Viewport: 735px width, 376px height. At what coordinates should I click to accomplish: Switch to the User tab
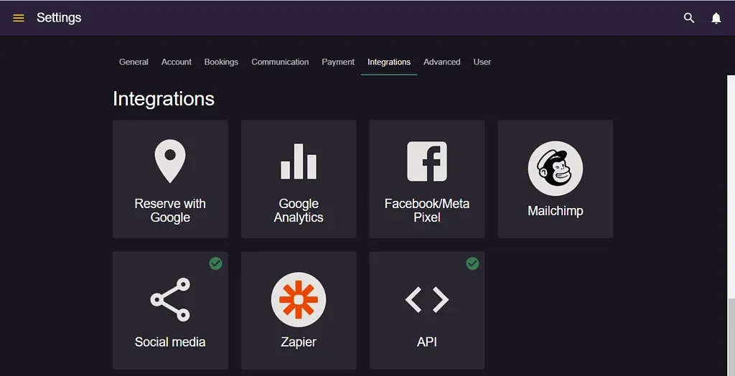[x=482, y=62]
